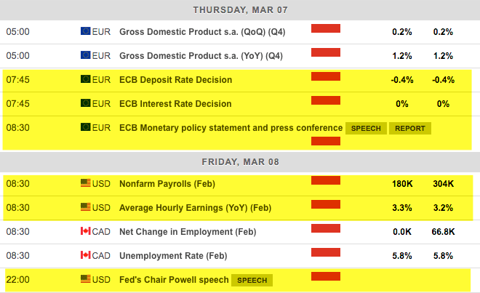Select the Thursday, Mar 07 date header
The height and width of the screenshot is (293, 480).
[240, 9]
